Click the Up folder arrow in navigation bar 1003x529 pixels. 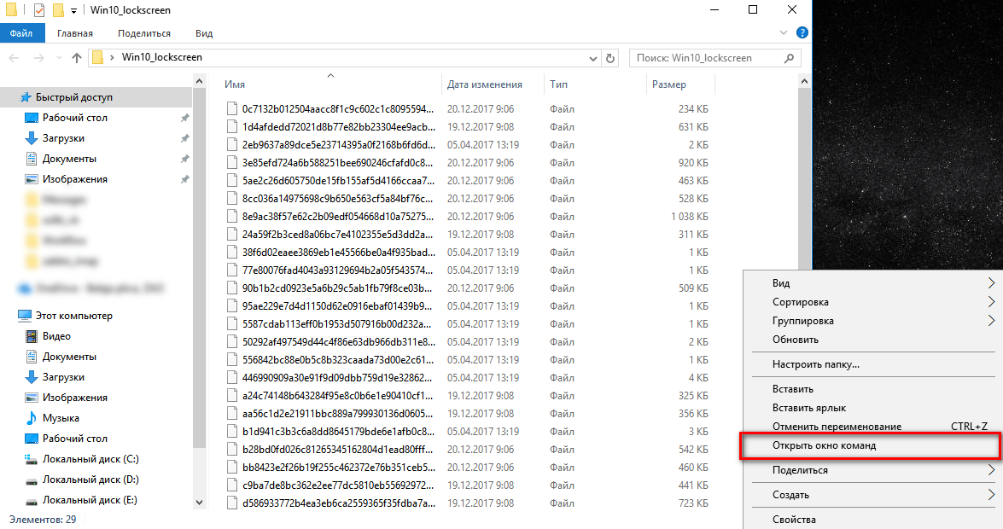(77, 58)
